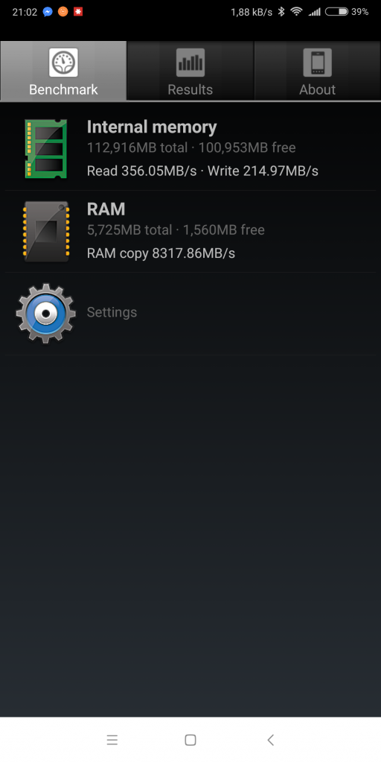Tap the green Internal memory chip icon

click(45, 149)
